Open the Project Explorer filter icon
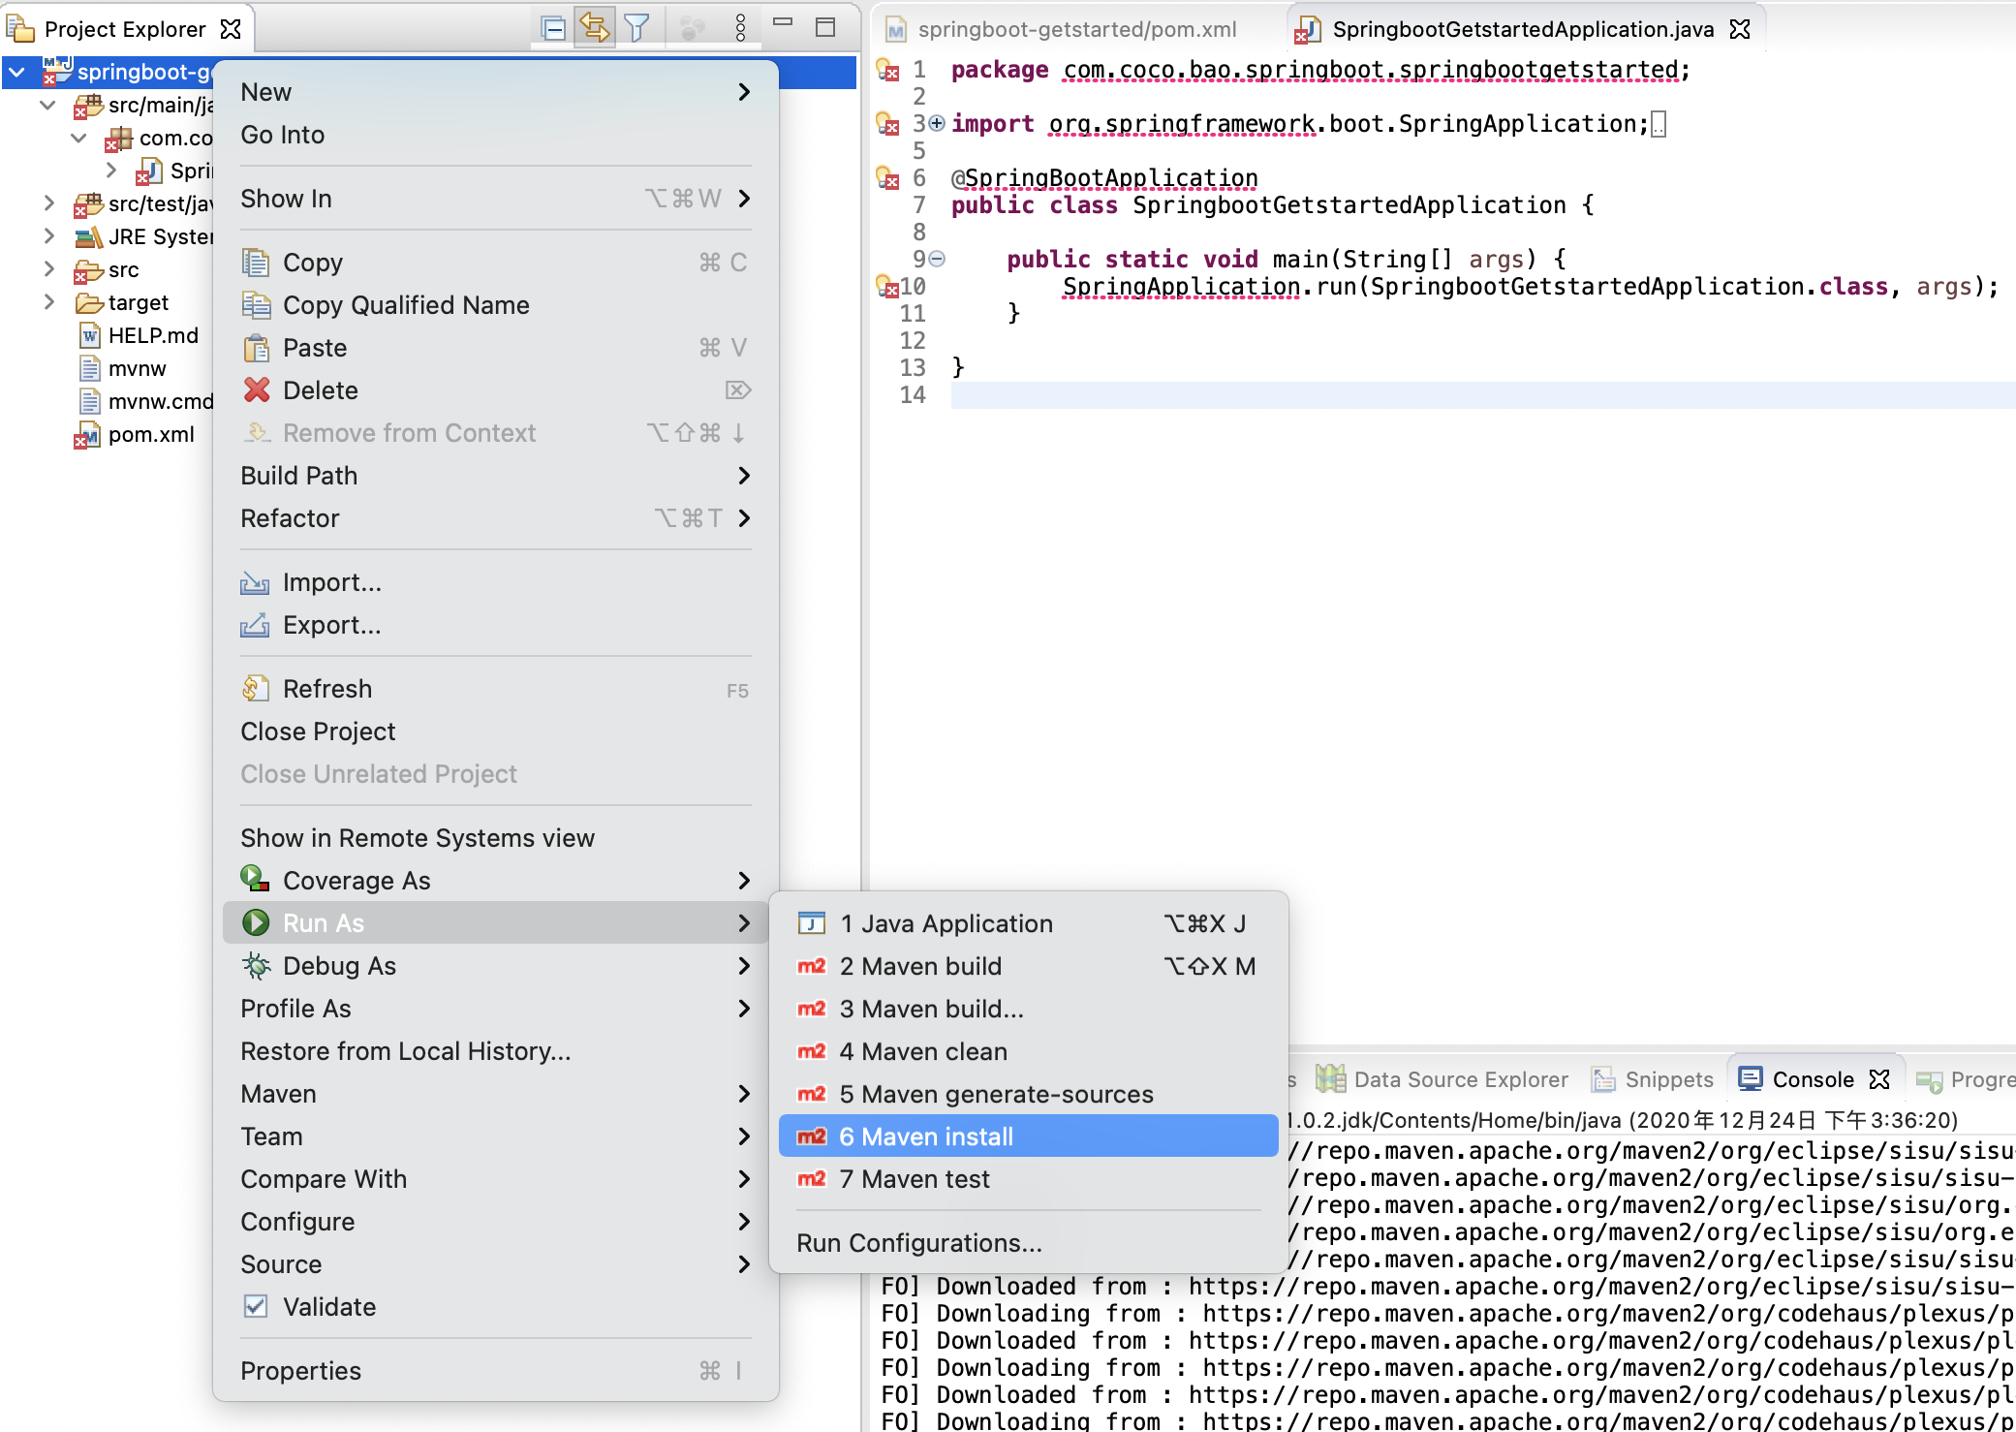The width and height of the screenshot is (2016, 1432). [x=636, y=27]
